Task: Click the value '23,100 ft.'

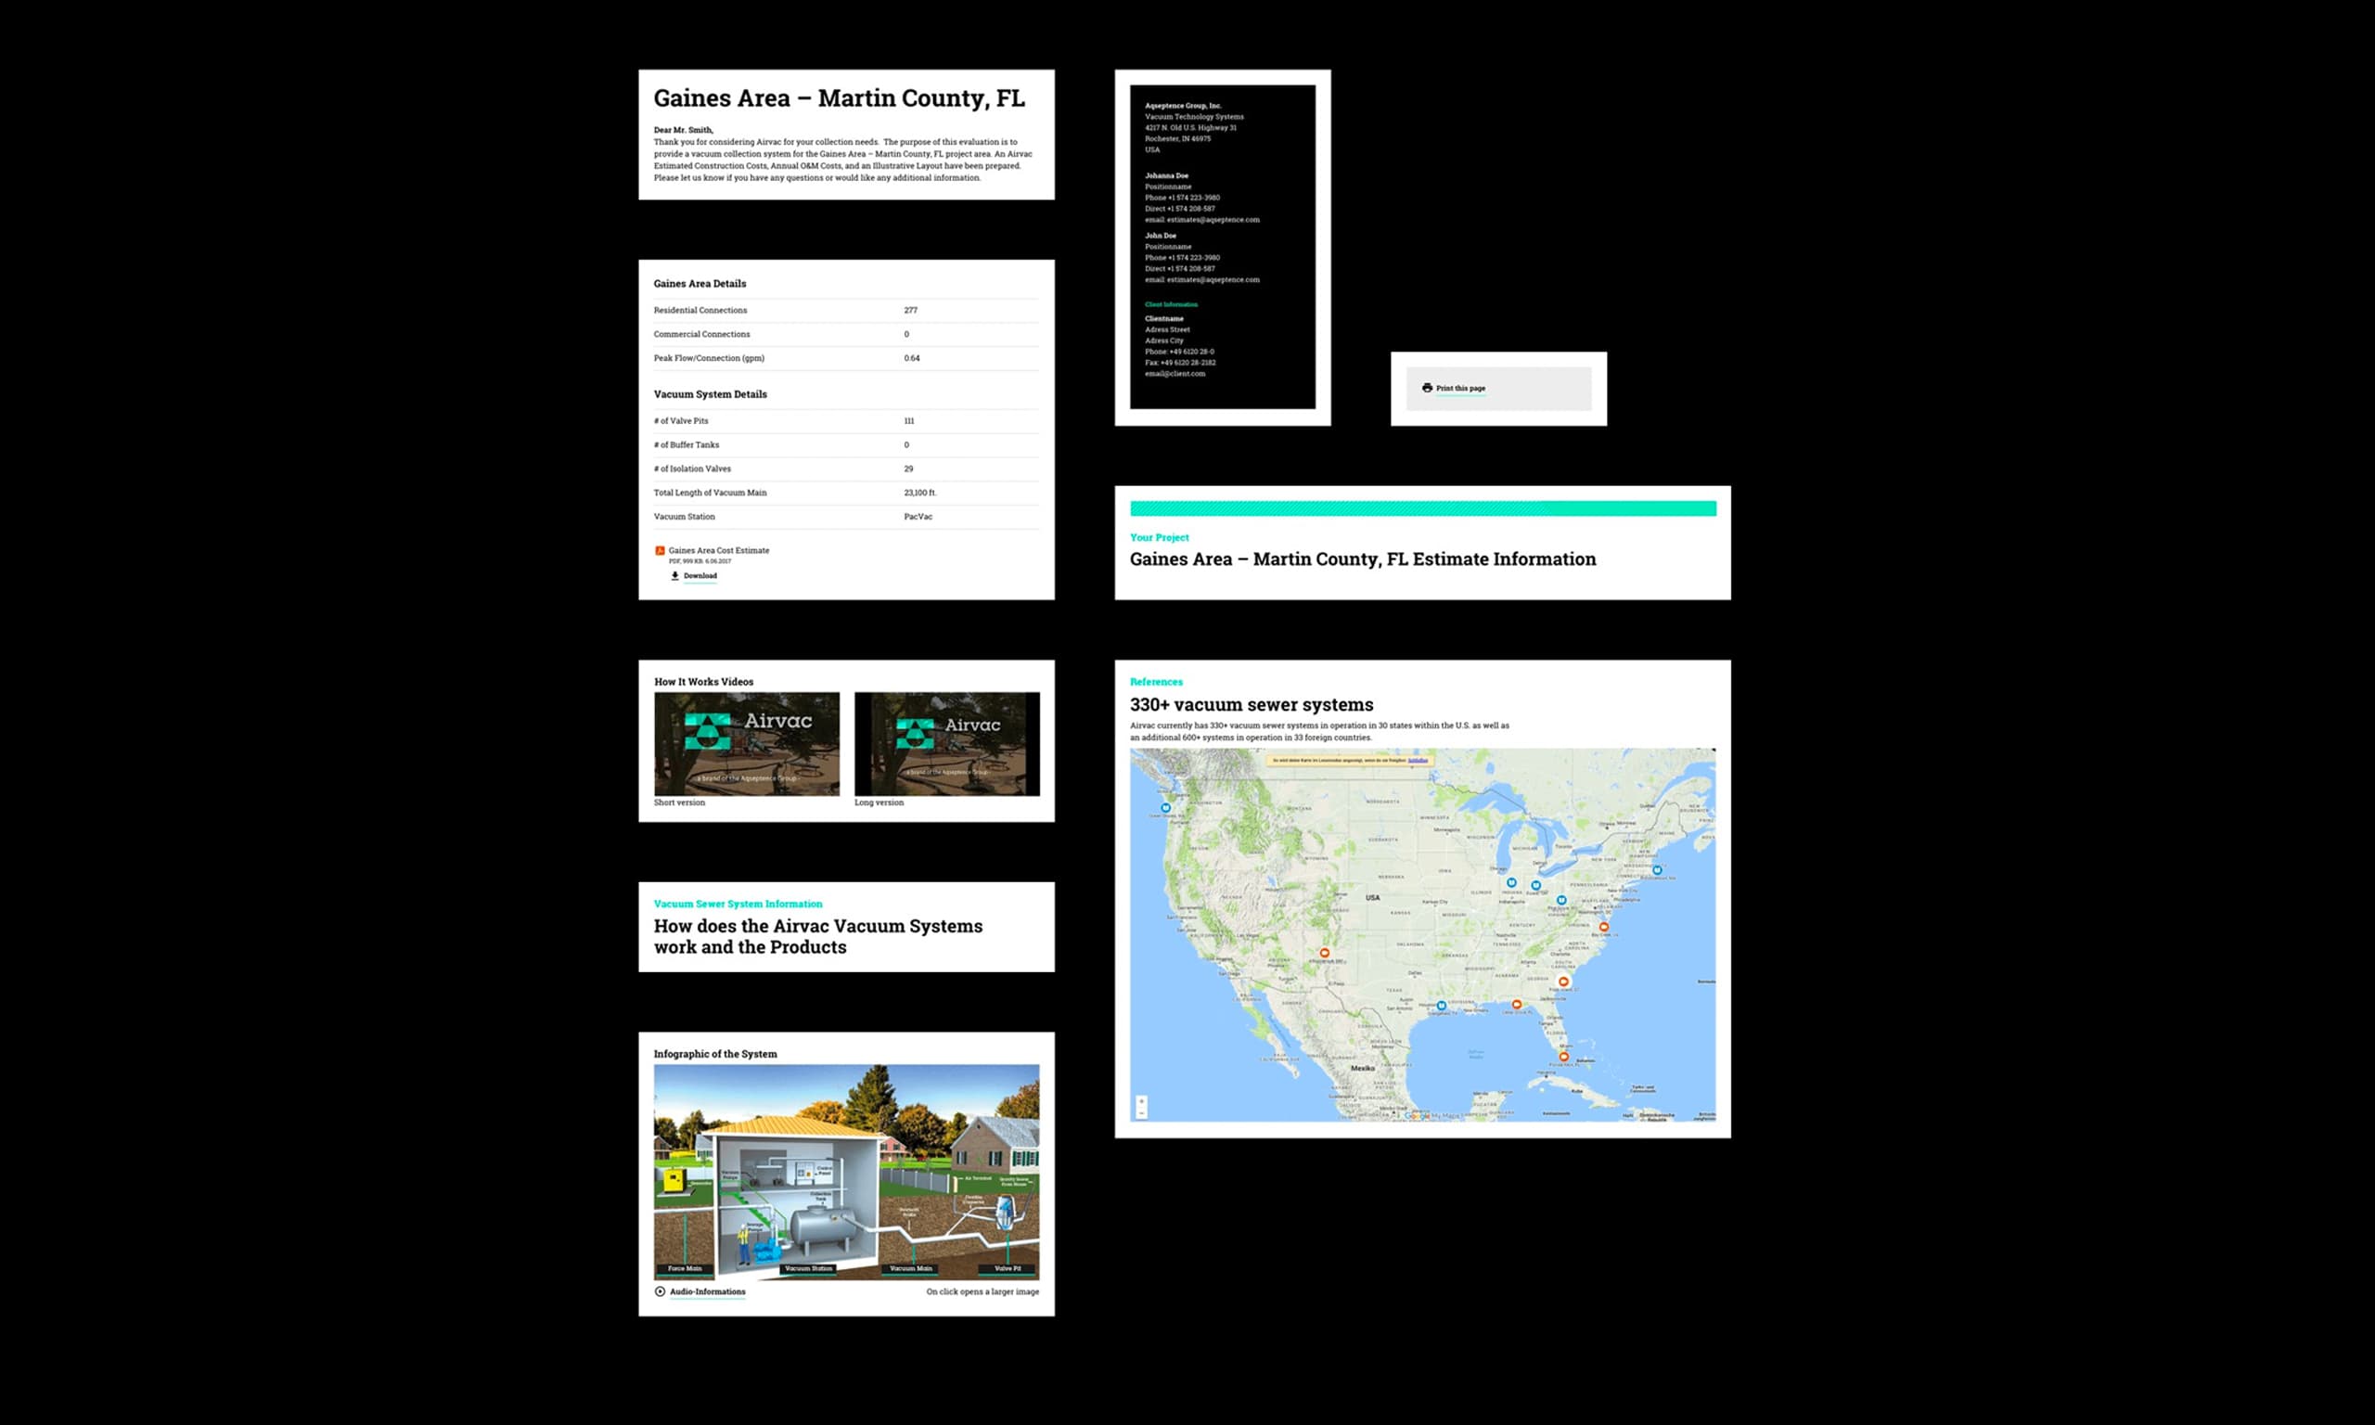Action: pyautogui.click(x=919, y=493)
